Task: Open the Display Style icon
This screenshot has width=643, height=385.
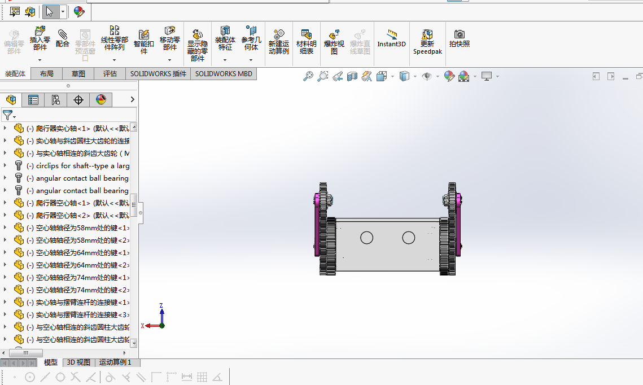Action: (404, 76)
